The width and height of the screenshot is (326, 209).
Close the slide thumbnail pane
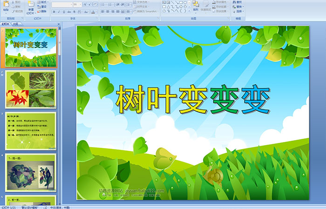[59, 23]
